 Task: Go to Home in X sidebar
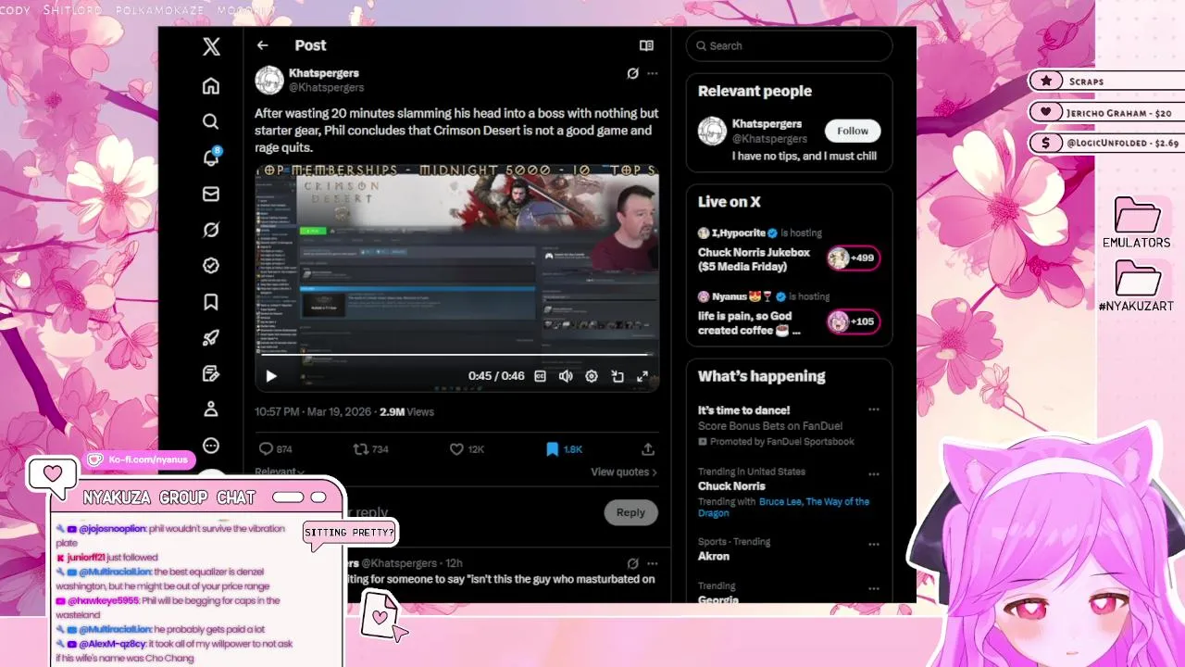click(211, 86)
